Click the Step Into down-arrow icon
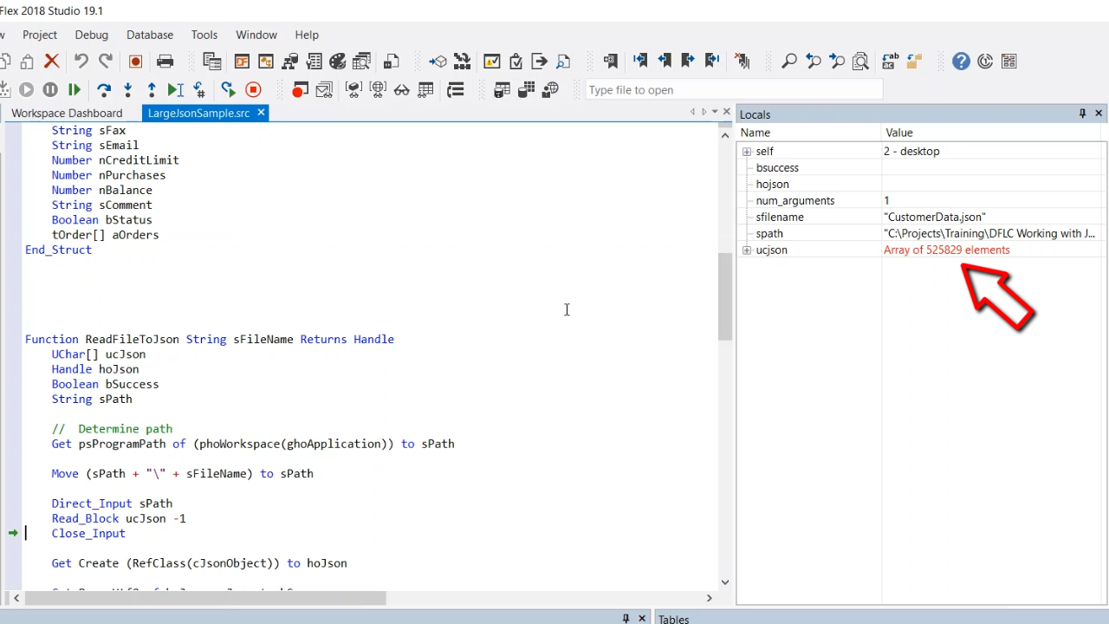The image size is (1109, 624). click(128, 89)
